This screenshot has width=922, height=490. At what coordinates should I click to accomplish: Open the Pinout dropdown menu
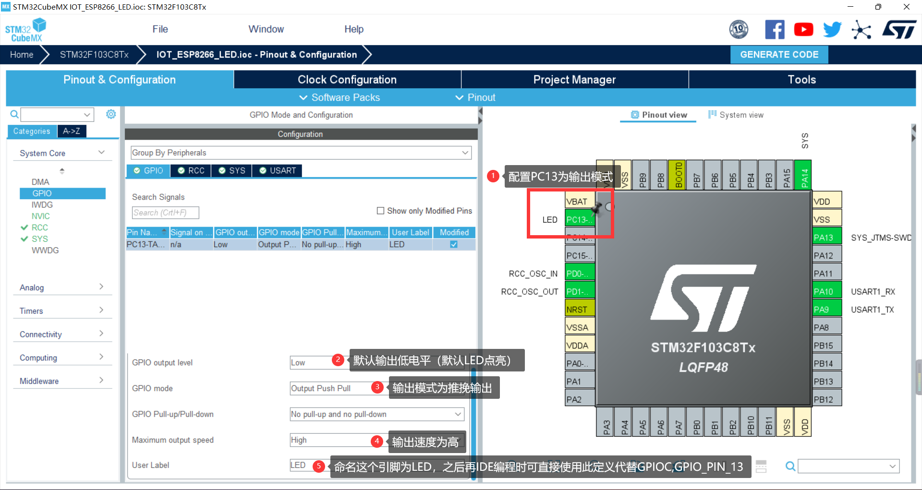tap(475, 97)
